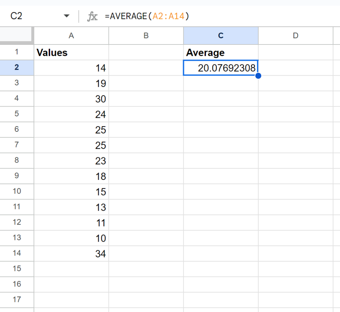Select the cell containing 20.07692308

click(221, 68)
